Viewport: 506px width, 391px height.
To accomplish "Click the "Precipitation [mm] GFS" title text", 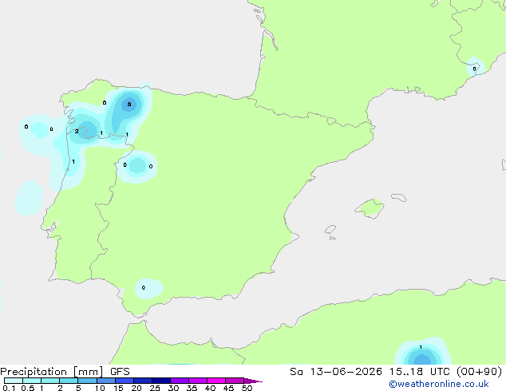I will coord(65,372).
